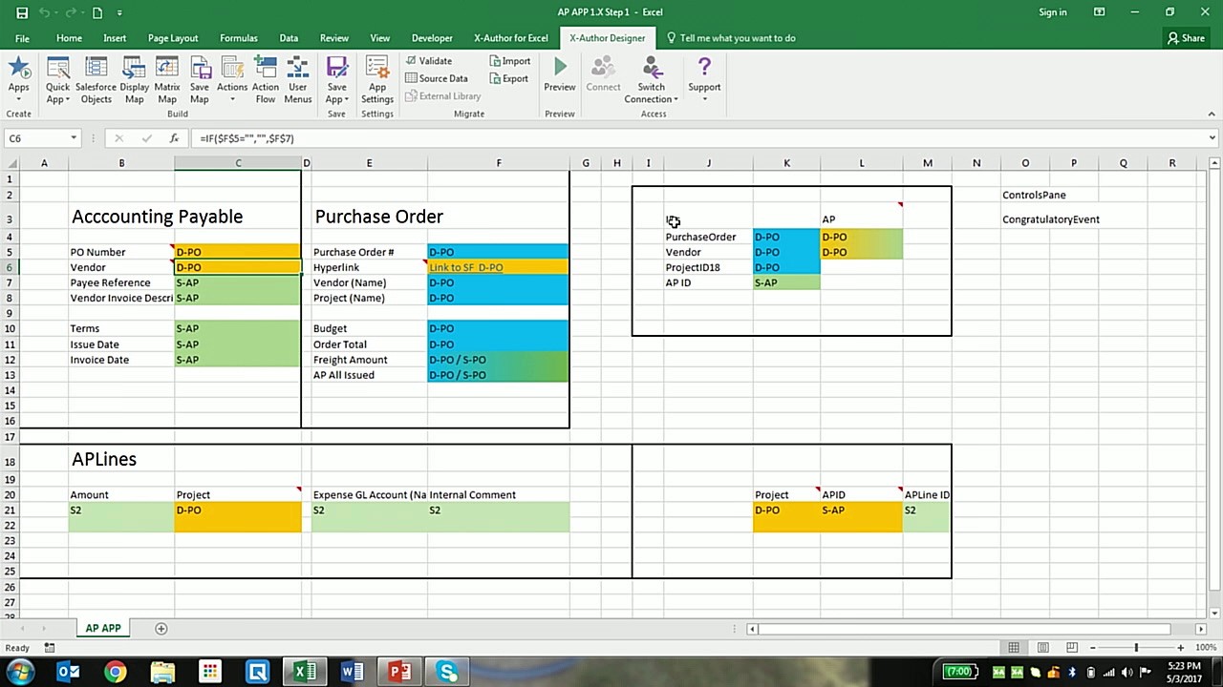Select the Acccounting Payable title cell

(158, 217)
